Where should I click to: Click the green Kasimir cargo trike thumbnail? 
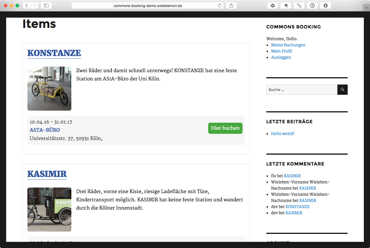point(49,210)
